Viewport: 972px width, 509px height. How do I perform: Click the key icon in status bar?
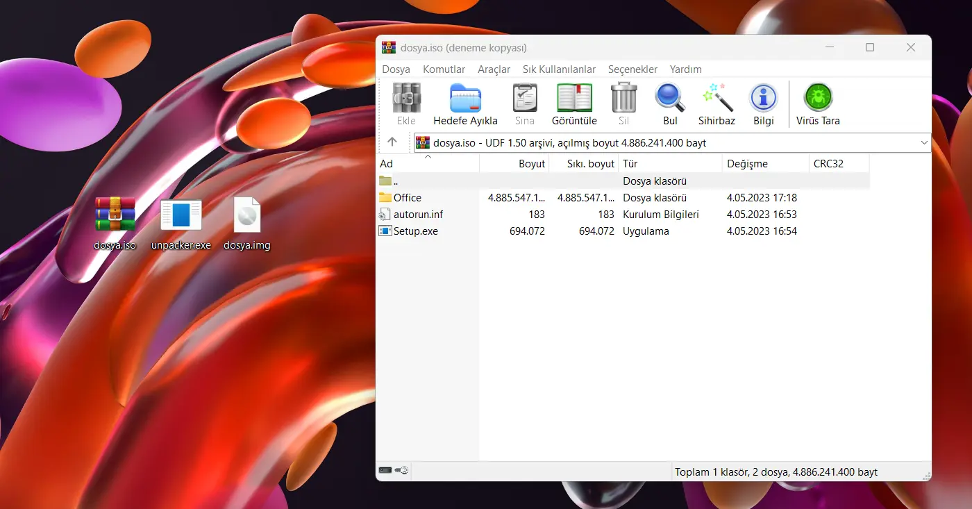pos(402,471)
